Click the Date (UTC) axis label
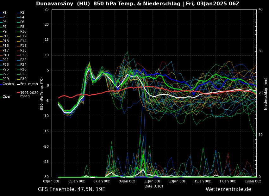 154,187
